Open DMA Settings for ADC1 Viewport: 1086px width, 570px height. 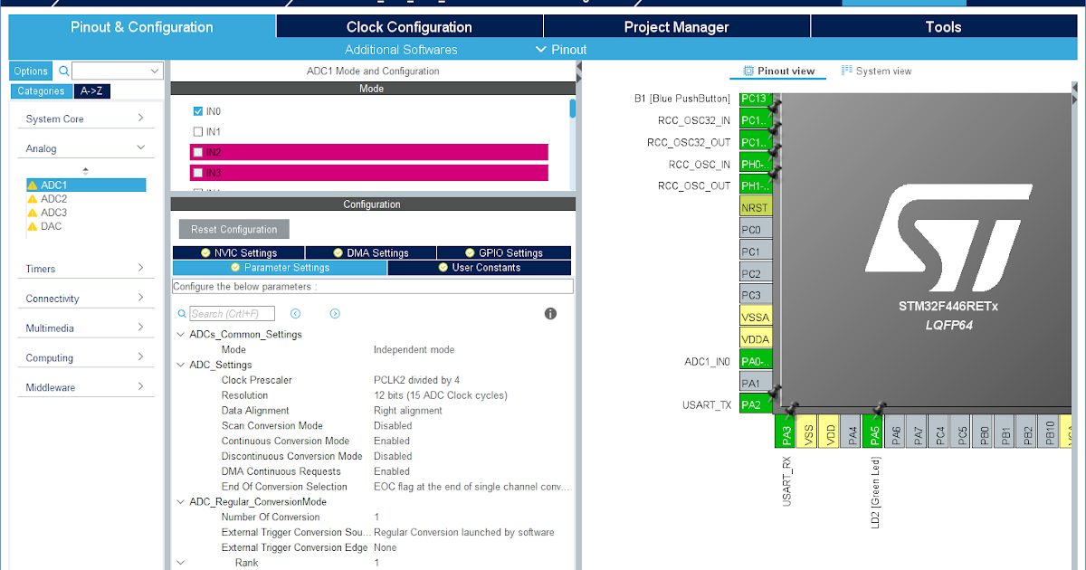370,252
